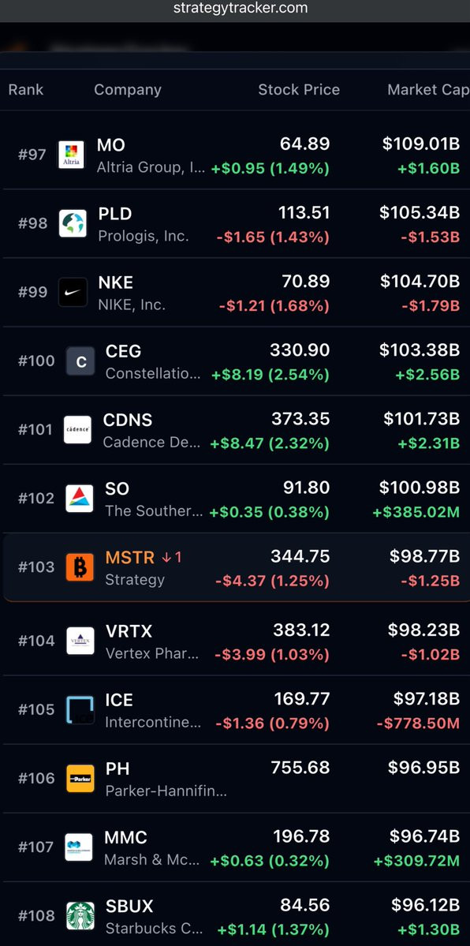The image size is (470, 946).
Task: Click the NIKE swoosh logo icon
Action: (x=73, y=293)
